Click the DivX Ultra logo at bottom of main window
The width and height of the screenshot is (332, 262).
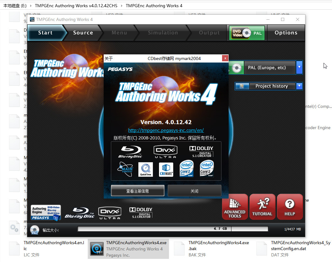(110, 213)
